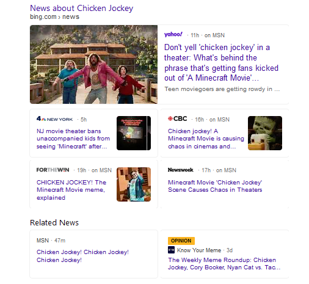Click the For The Win logo
Image resolution: width=309 pixels, height=284 pixels.
[x=53, y=170]
